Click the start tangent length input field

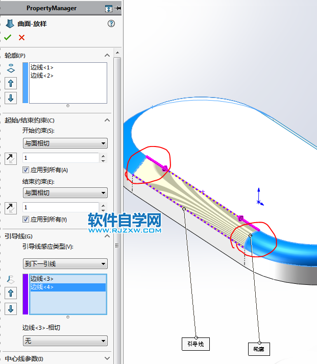(x=60, y=158)
